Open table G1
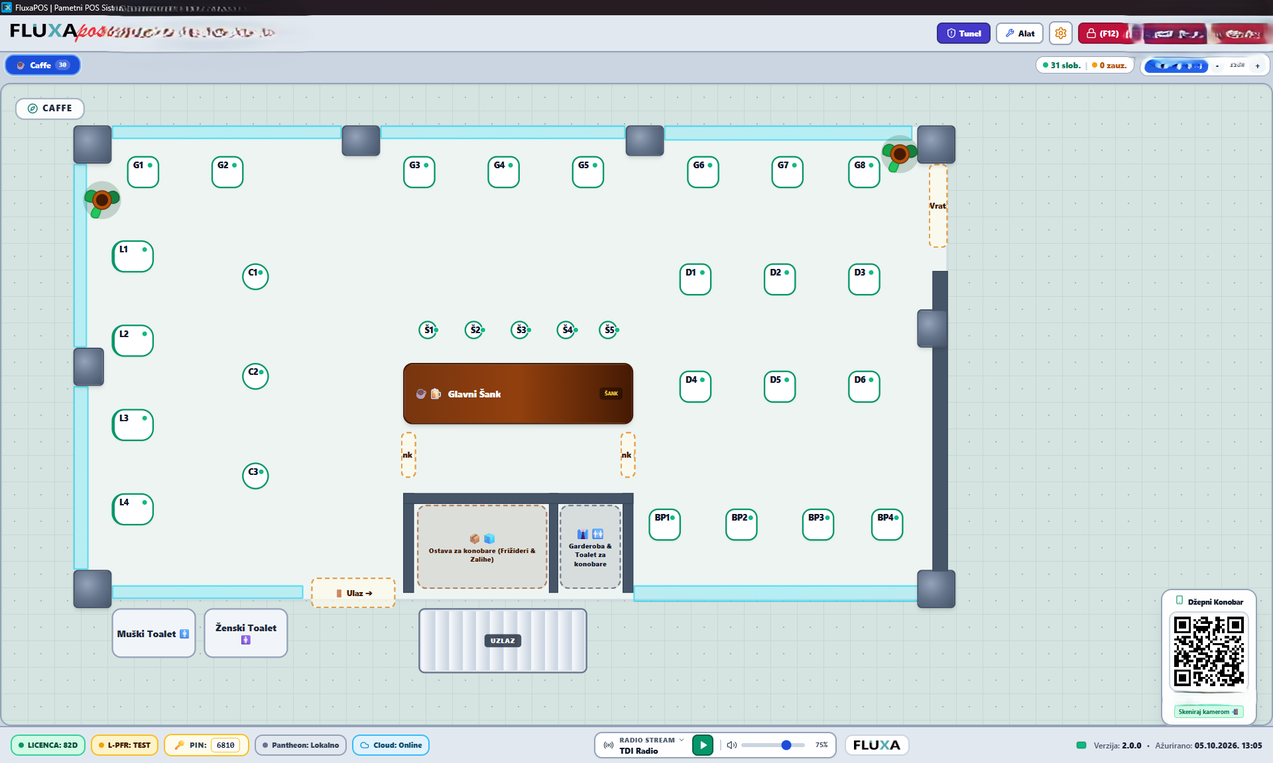Screen dimensions: 1273x763 pos(143,172)
